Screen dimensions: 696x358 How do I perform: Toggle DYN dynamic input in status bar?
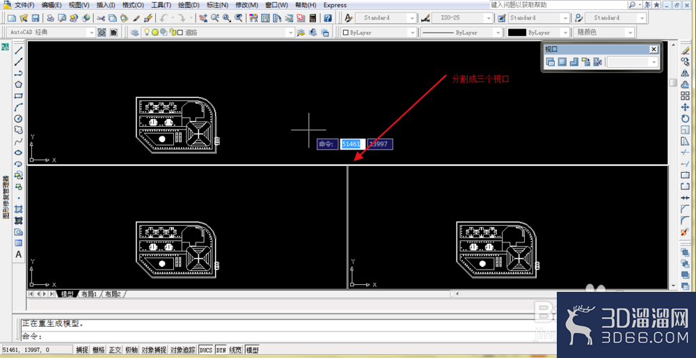pos(221,350)
